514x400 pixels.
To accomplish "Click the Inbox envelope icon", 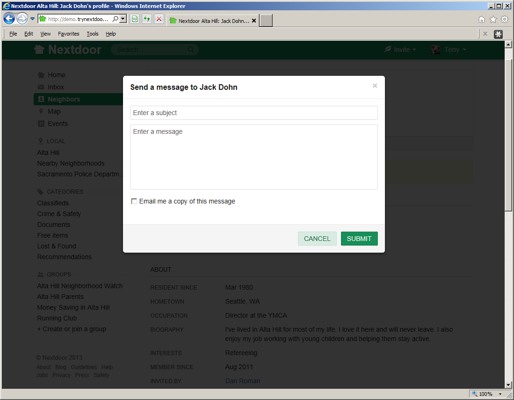I will coord(41,87).
